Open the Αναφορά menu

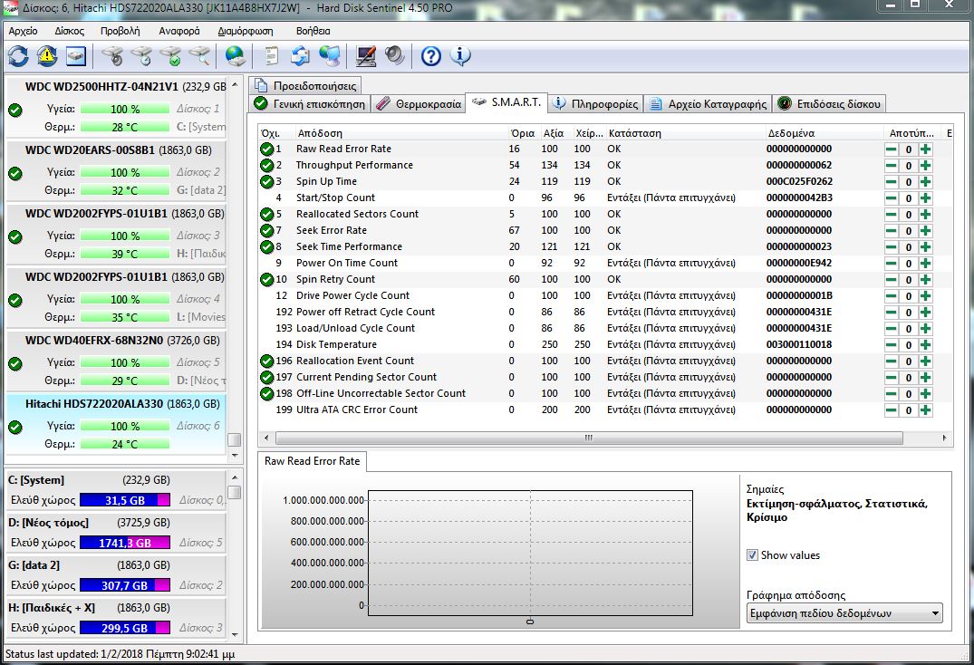coord(178,31)
